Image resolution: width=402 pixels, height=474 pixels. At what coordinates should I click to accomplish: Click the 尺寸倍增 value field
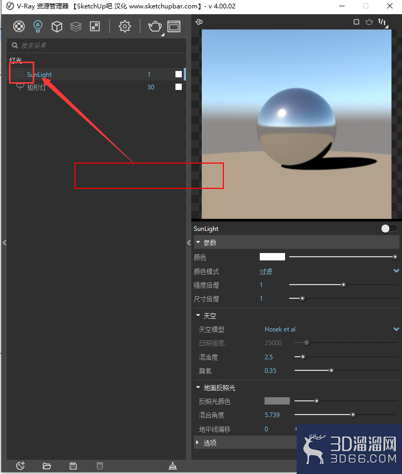click(261, 299)
